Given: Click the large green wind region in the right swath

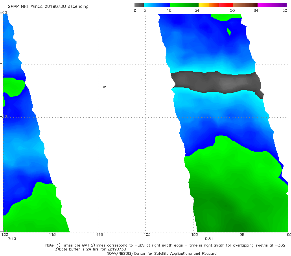Looking at the screenshot, I should (236, 184).
